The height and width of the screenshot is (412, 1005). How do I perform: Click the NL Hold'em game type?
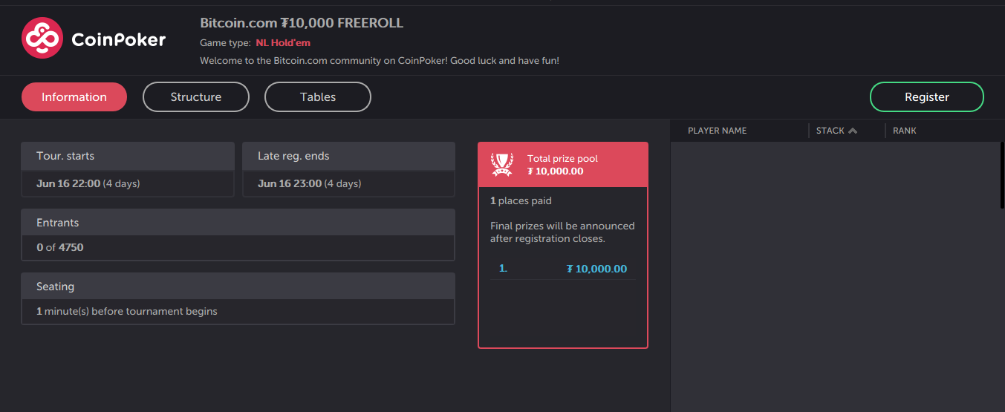click(x=283, y=43)
